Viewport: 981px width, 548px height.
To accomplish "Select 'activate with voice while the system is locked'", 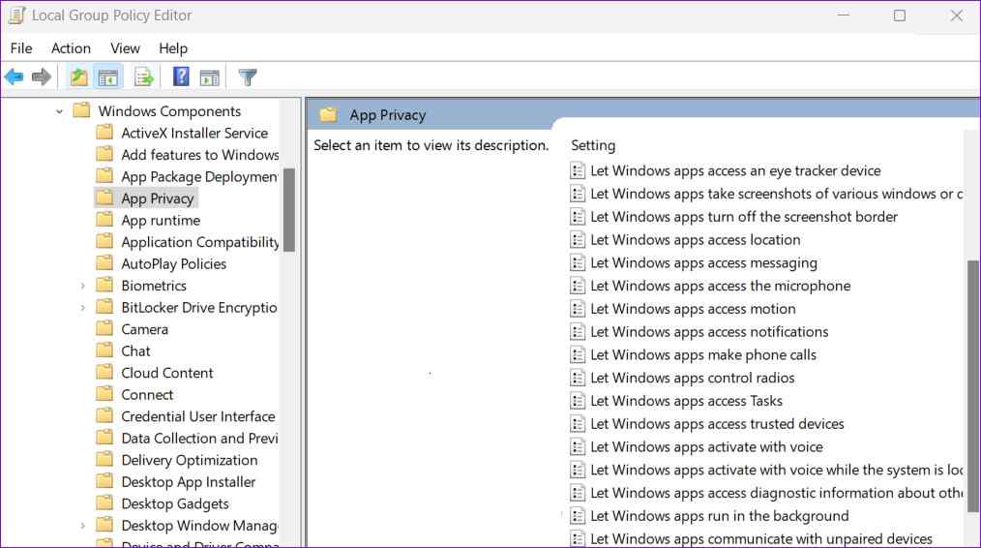I will click(x=776, y=470).
